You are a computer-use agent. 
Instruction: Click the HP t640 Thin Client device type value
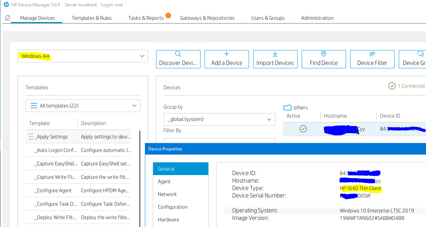point(360,188)
